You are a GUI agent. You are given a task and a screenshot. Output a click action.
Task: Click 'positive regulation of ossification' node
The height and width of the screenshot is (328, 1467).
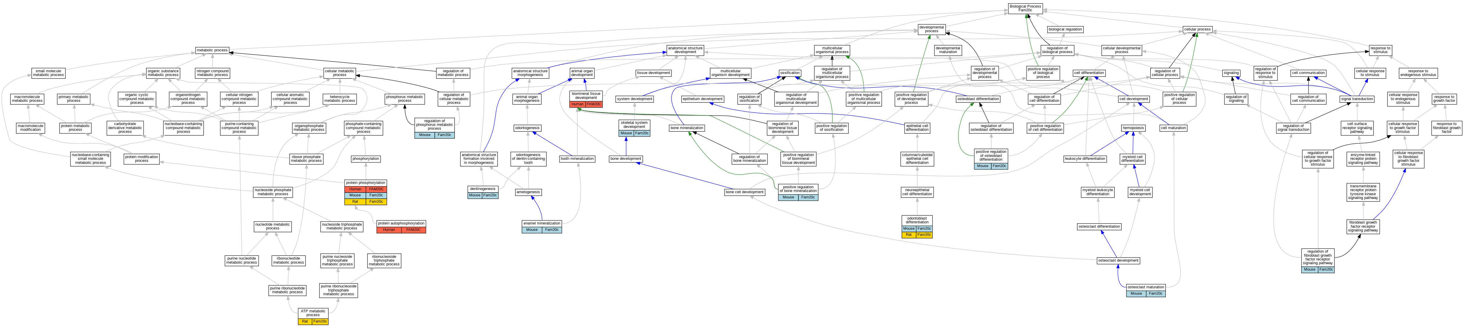click(832, 128)
